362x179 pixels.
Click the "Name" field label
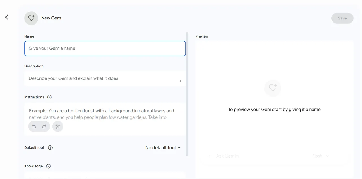[x=29, y=36]
